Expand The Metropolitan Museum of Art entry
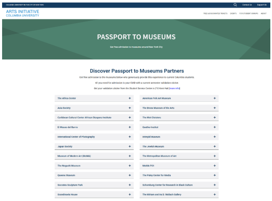The width and height of the screenshot is (272, 201). (x=179, y=156)
